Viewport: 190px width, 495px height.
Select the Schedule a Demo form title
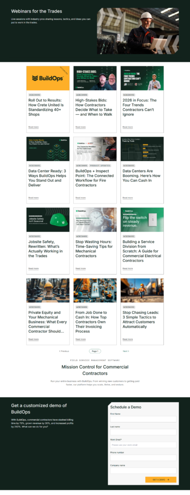[x=126, y=407]
